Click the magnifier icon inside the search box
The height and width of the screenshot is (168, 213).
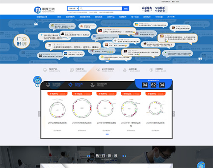[x=81, y=9]
